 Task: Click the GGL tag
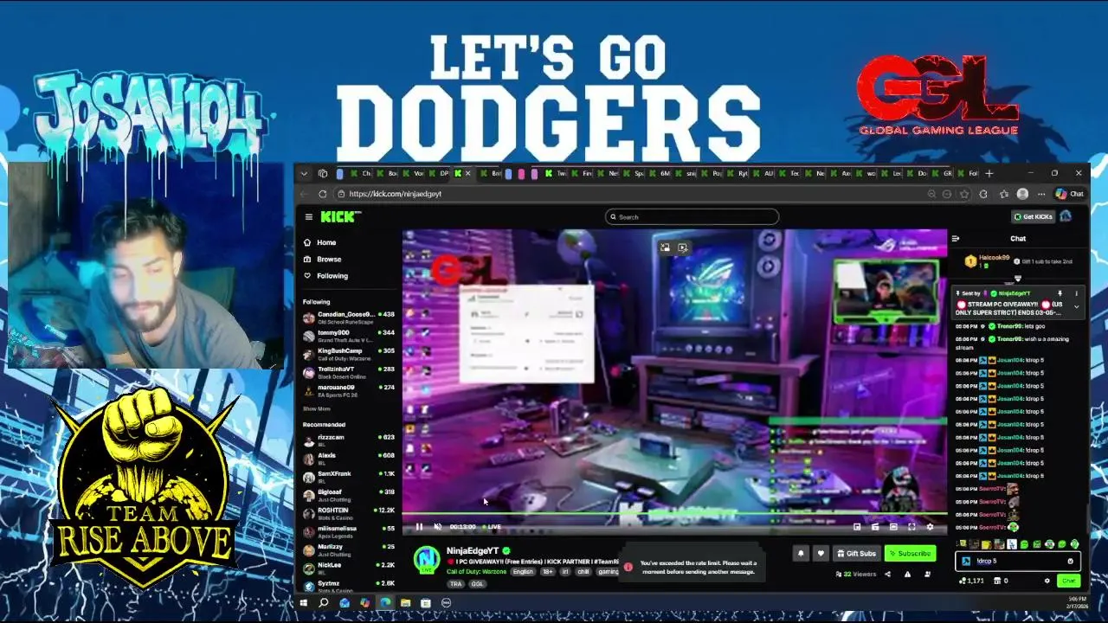[477, 584]
